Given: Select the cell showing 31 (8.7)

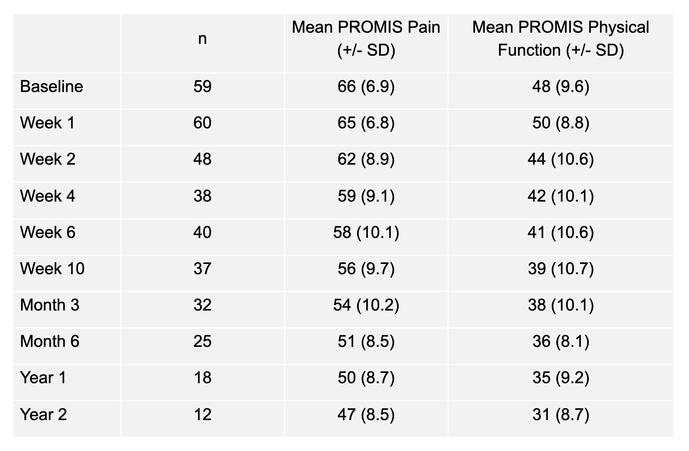Looking at the screenshot, I should [x=561, y=414].
